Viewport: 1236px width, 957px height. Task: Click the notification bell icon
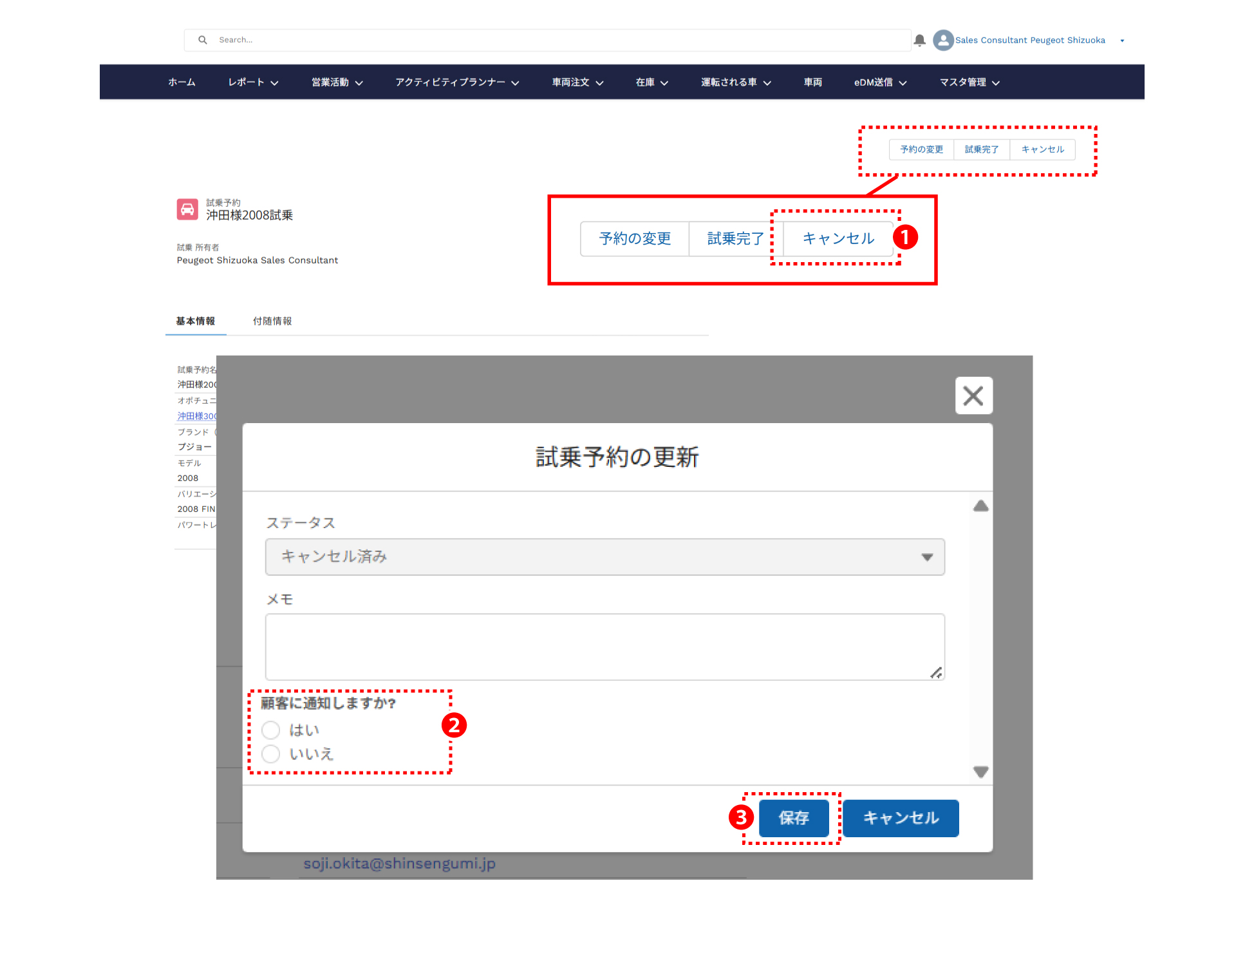(920, 40)
